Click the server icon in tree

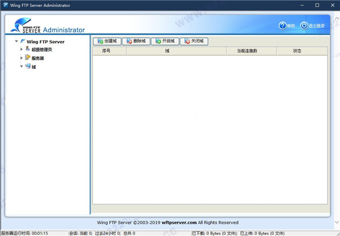(28, 57)
